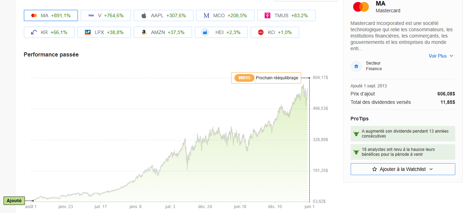
Task: Click the Apple logo icon
Action: [x=144, y=15]
